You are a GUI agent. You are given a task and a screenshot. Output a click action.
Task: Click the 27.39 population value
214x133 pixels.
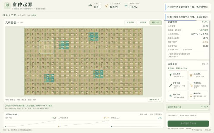[x=206, y=26]
